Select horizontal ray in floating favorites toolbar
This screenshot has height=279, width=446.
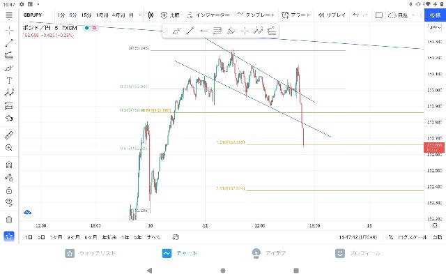[x=203, y=31]
